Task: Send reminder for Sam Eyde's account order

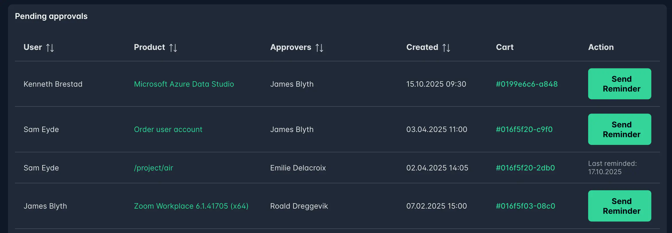Action: pyautogui.click(x=619, y=129)
